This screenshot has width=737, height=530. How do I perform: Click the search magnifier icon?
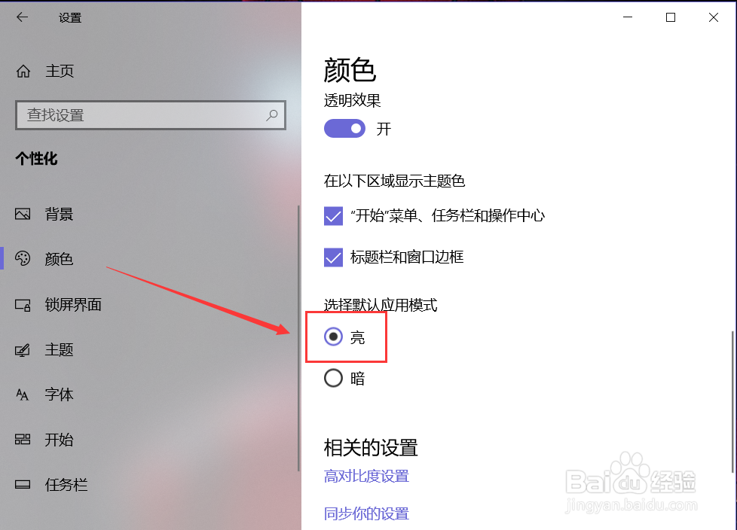pyautogui.click(x=272, y=115)
